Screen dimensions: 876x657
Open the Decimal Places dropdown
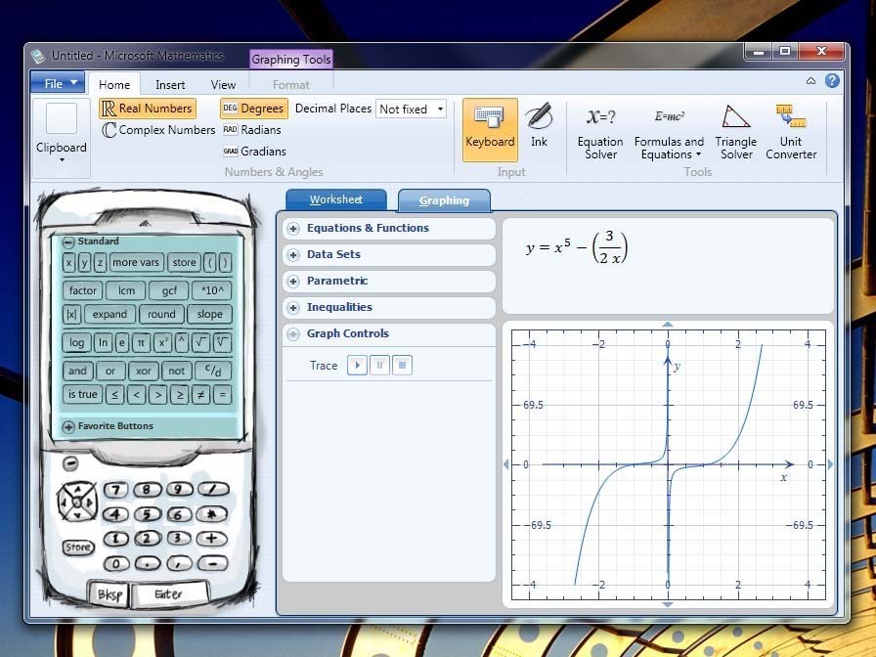point(441,109)
